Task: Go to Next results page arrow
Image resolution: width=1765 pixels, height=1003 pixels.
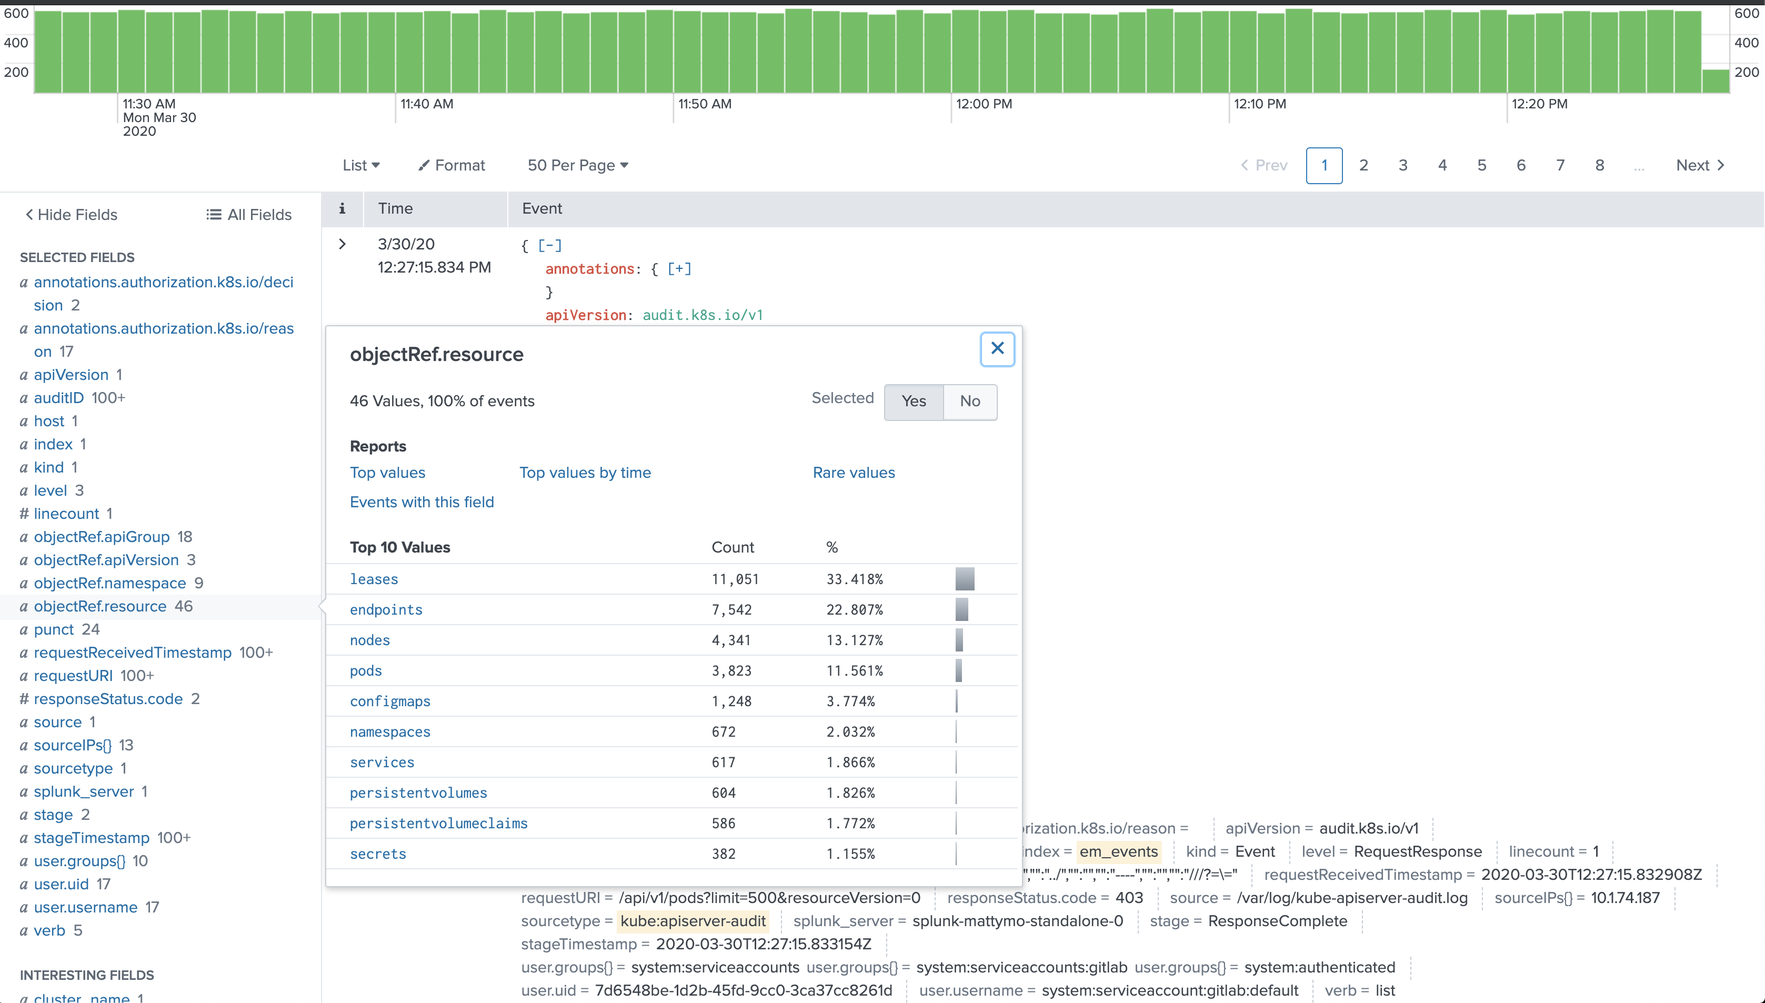Action: tap(1720, 165)
